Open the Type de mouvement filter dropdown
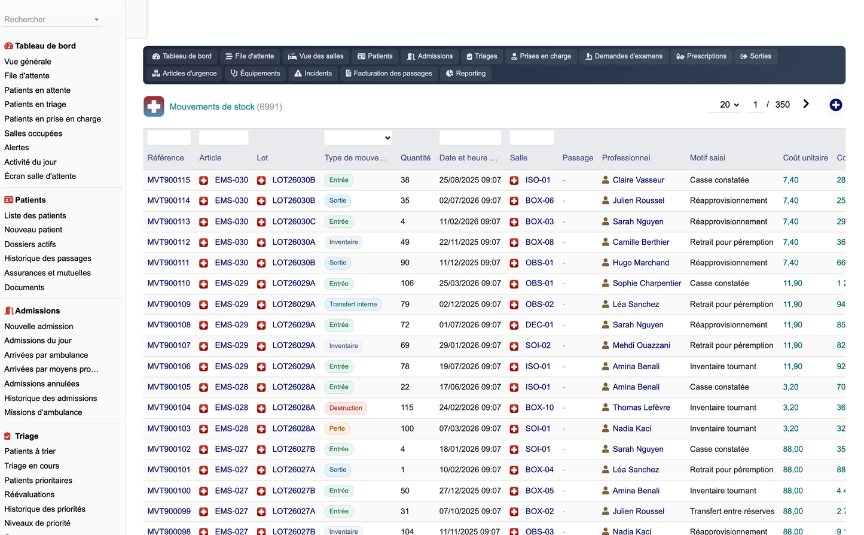 coord(358,138)
